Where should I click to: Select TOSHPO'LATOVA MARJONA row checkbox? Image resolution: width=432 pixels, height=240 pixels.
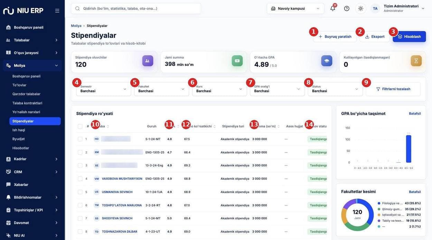point(80,205)
